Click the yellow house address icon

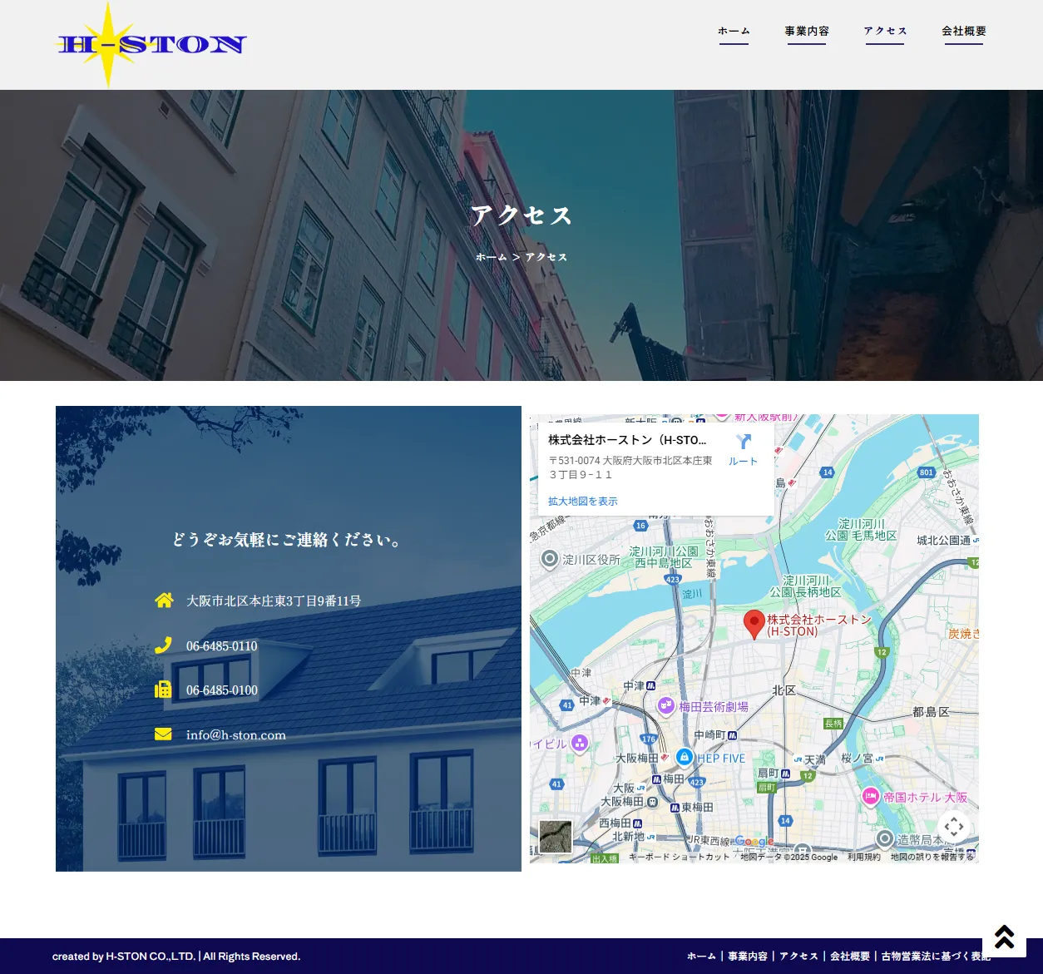(164, 601)
